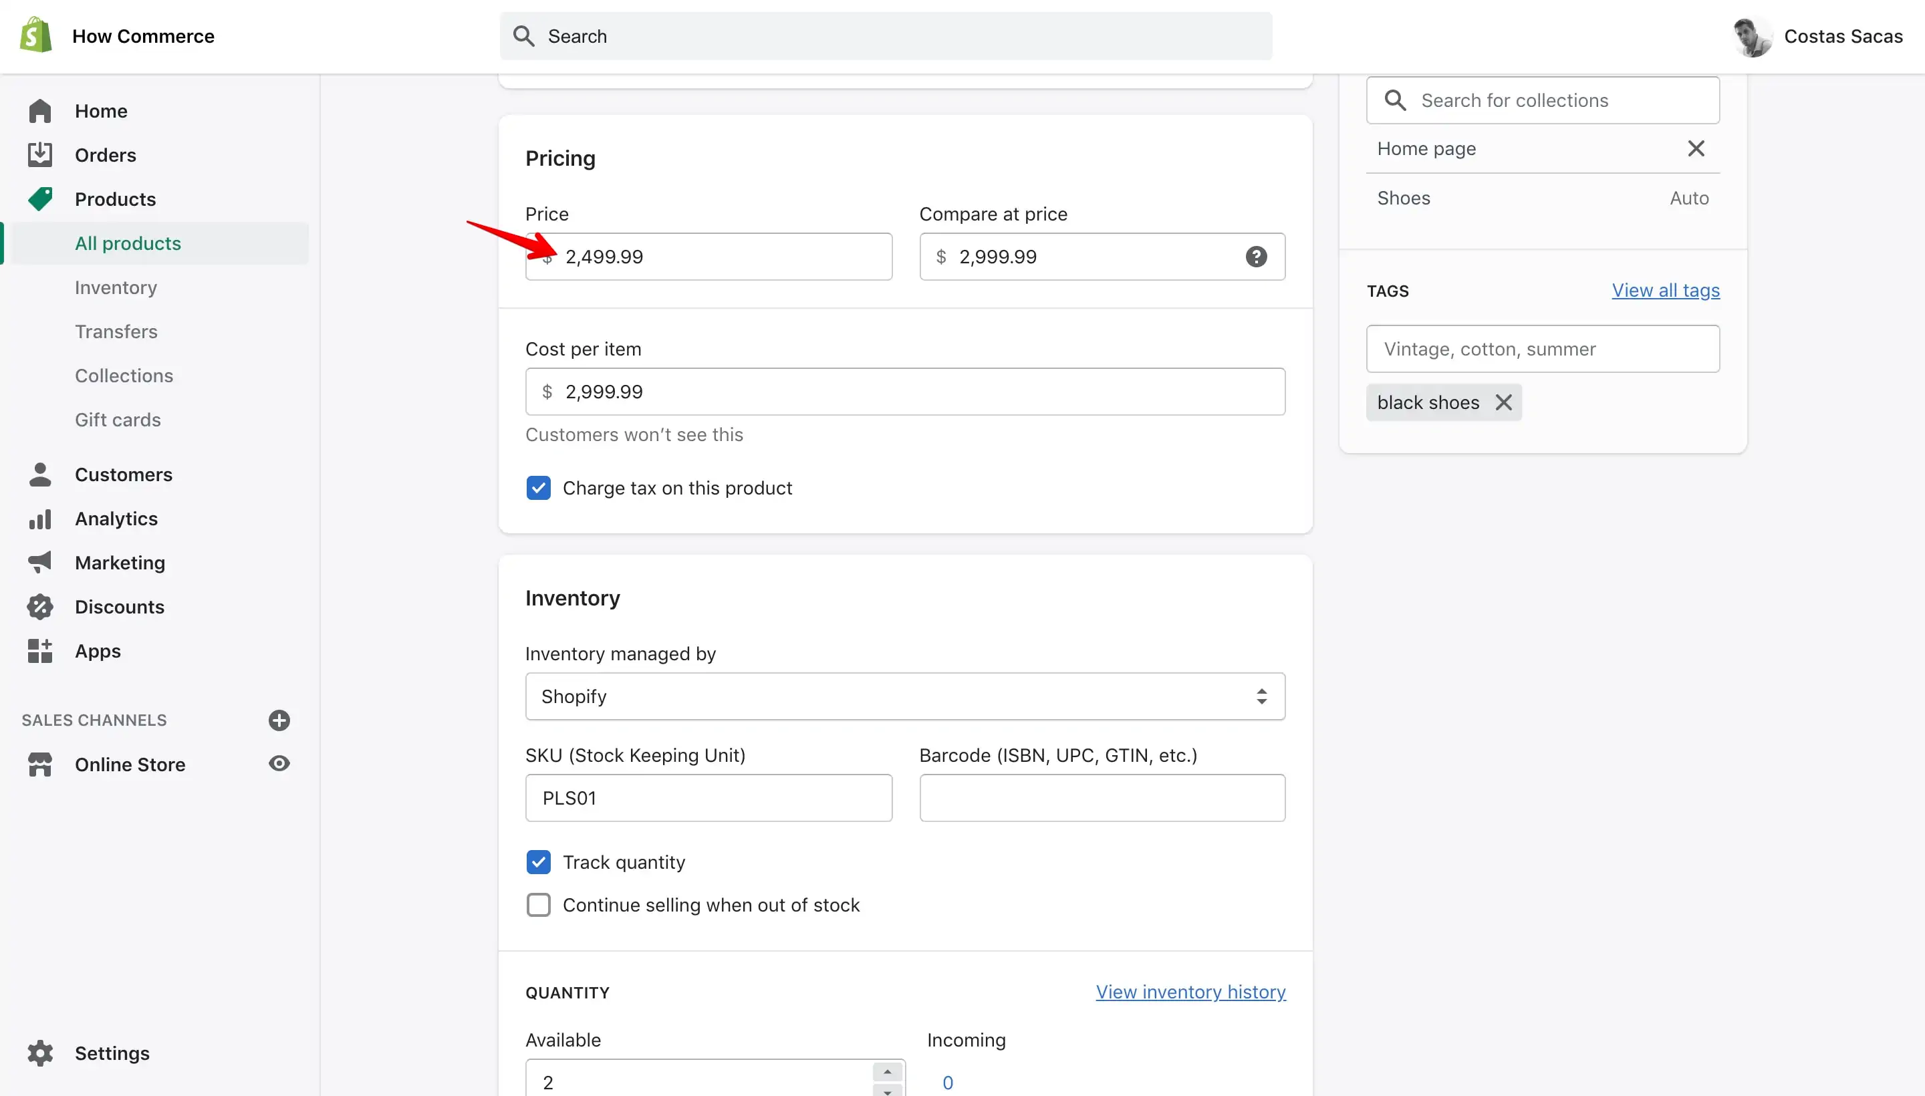Open the Orders section icon
Viewport: 1925px width, 1096px height.
click(40, 155)
